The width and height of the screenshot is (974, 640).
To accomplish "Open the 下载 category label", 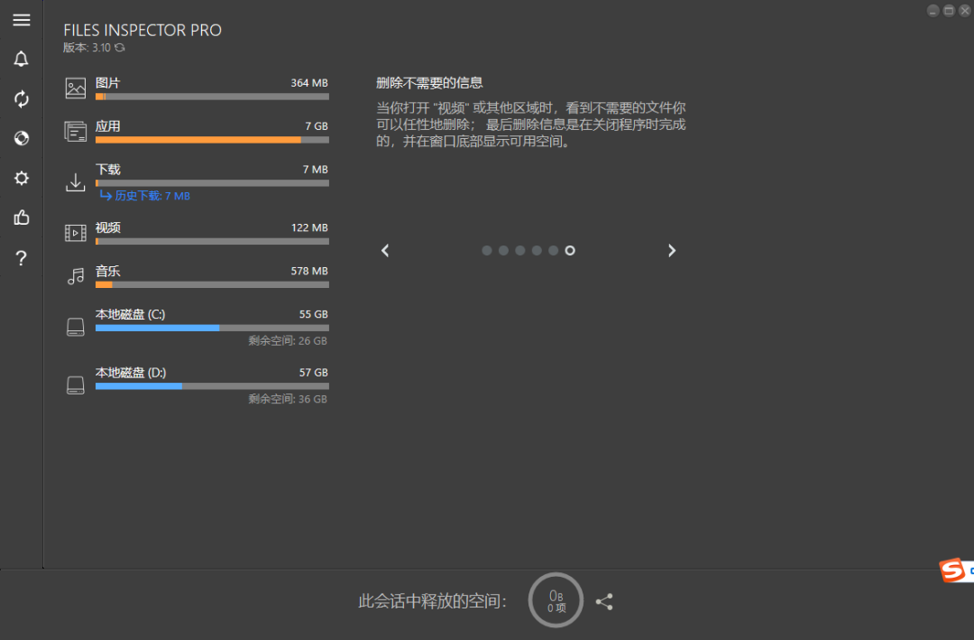I will 107,169.
